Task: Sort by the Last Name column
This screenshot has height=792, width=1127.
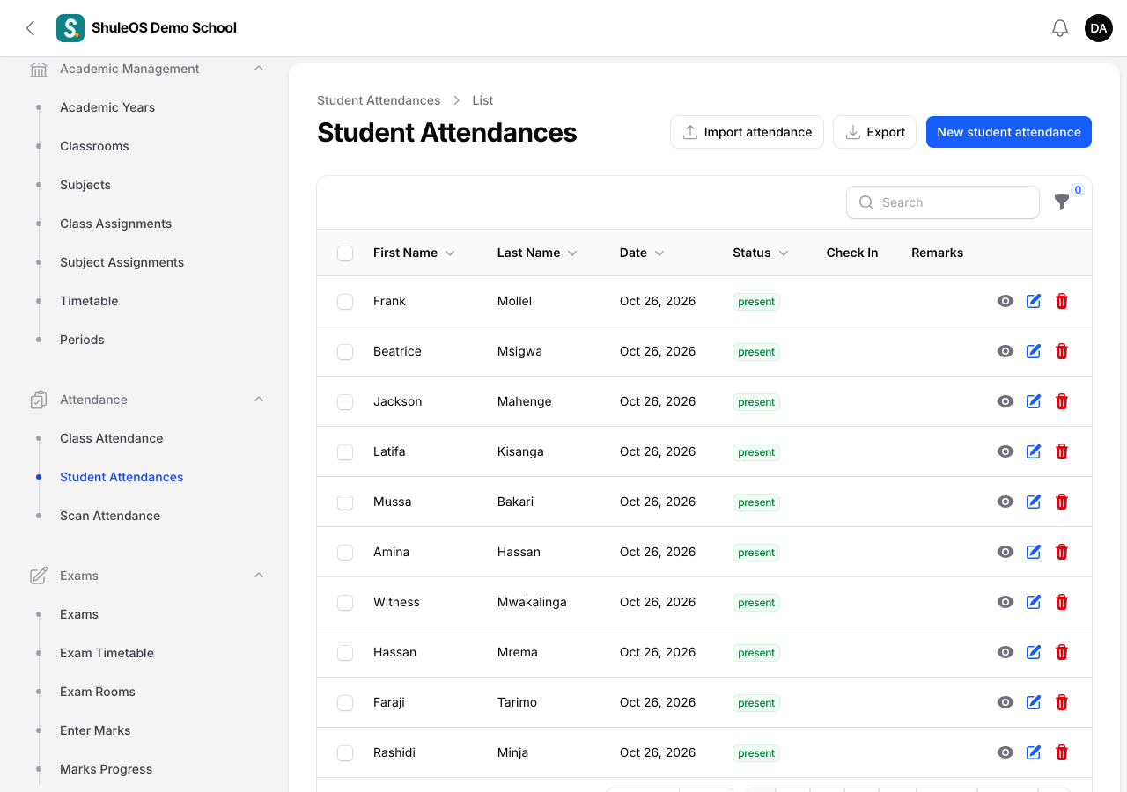Action: click(537, 253)
